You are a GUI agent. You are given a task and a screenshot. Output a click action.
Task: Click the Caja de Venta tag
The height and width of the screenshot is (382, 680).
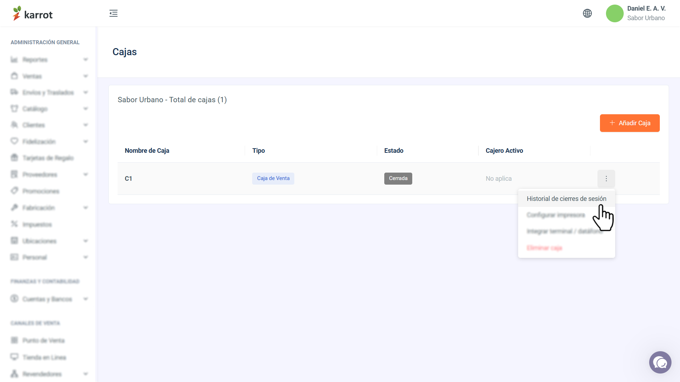(273, 179)
